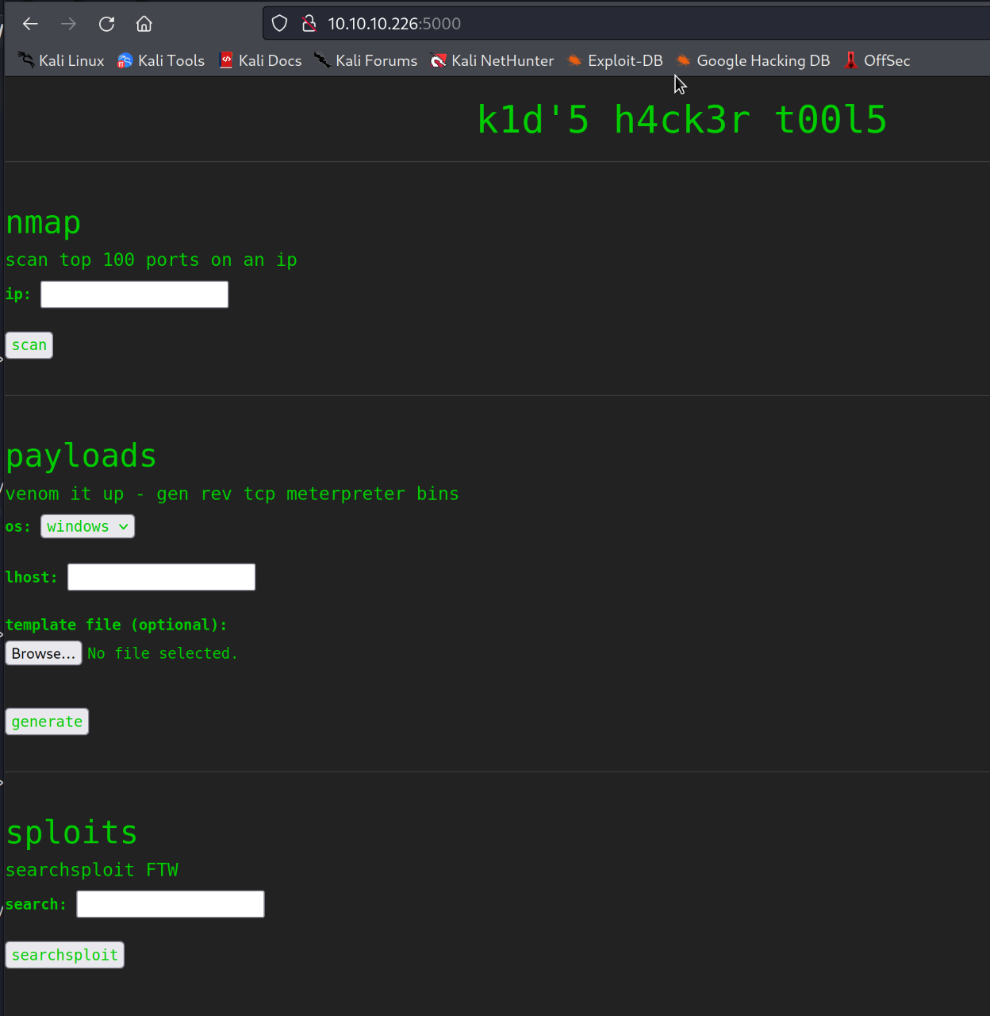990x1016 pixels.
Task: Click Browse to choose a template file
Action: [x=44, y=653]
